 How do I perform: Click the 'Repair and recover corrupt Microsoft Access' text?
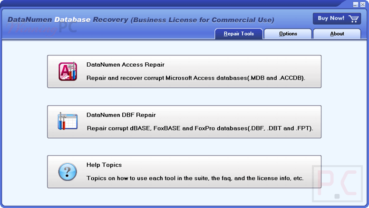click(196, 78)
